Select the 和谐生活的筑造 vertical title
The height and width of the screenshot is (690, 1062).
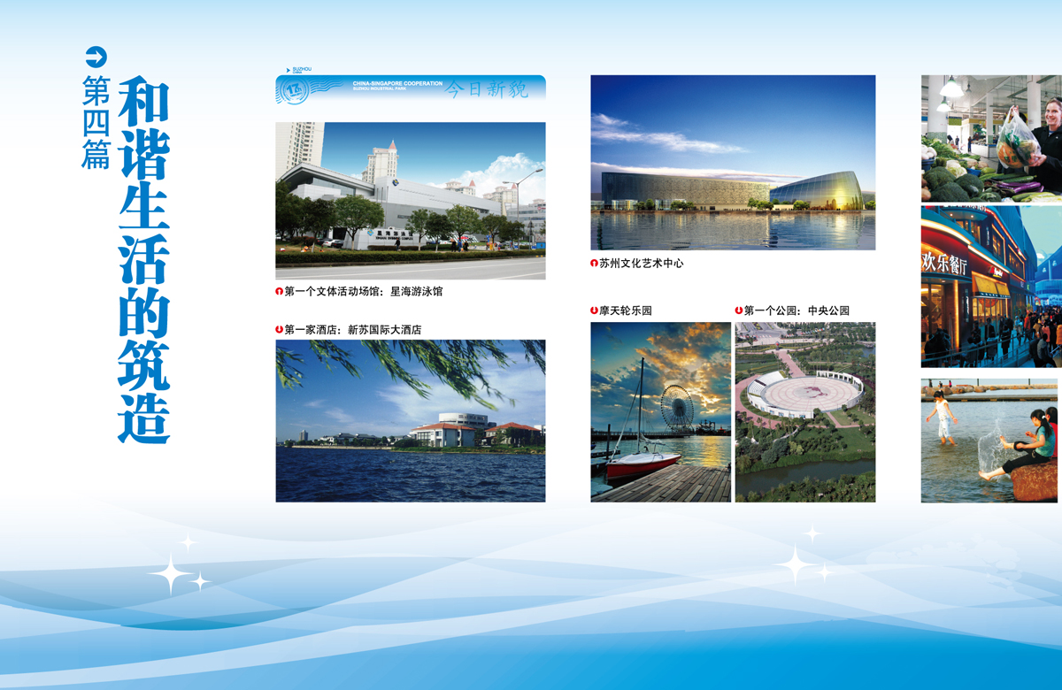[144, 261]
